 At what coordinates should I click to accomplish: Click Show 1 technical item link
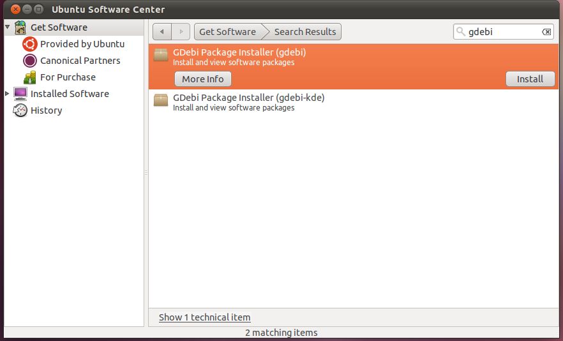[x=205, y=317]
